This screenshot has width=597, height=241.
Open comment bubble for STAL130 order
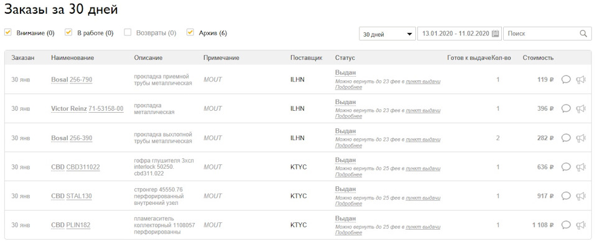coord(566,196)
